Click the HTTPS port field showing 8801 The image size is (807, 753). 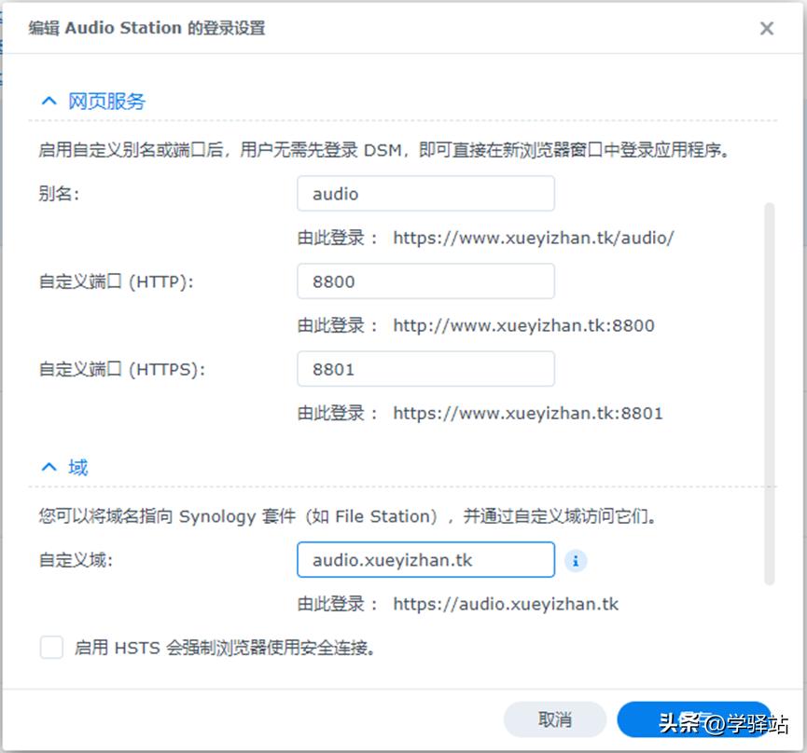(425, 368)
